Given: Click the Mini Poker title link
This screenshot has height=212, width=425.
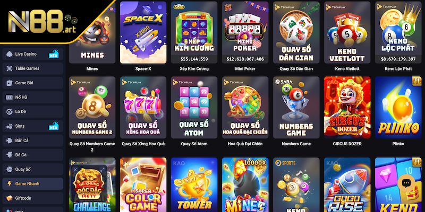Looking at the screenshot, I should click(245, 69).
